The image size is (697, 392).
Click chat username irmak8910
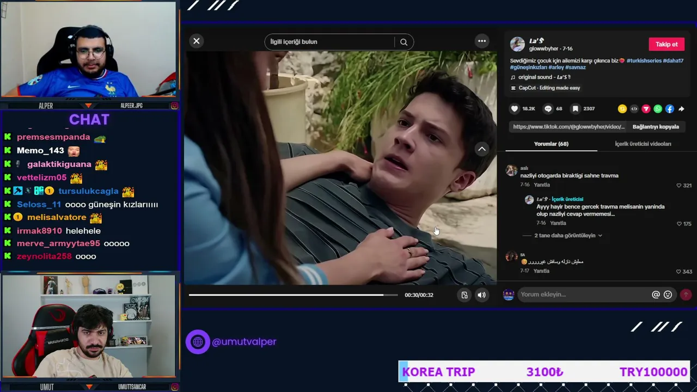click(39, 231)
